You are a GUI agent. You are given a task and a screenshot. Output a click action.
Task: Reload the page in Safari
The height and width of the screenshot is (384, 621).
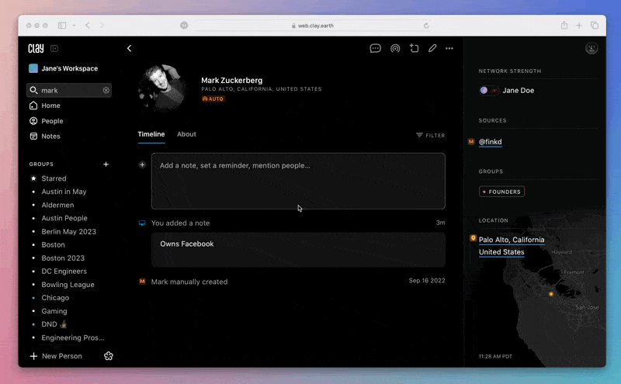[x=425, y=26]
